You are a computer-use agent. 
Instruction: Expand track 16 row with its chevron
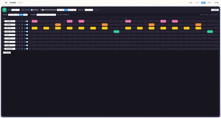tap(30, 25)
